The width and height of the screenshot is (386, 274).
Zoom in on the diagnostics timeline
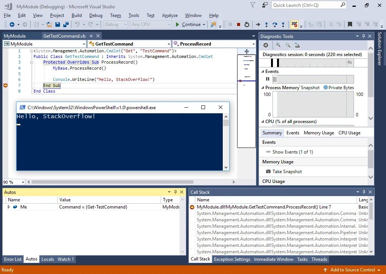278,45
